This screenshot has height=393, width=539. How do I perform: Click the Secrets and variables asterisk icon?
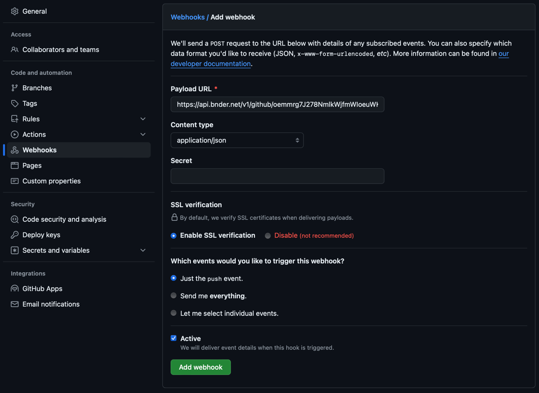[15, 250]
